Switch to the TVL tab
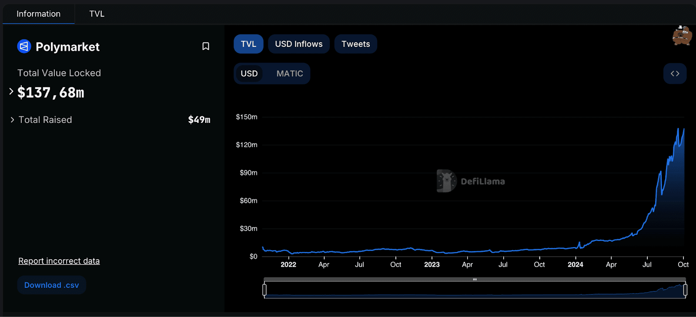Screen dimensions: 696x317 97,14
